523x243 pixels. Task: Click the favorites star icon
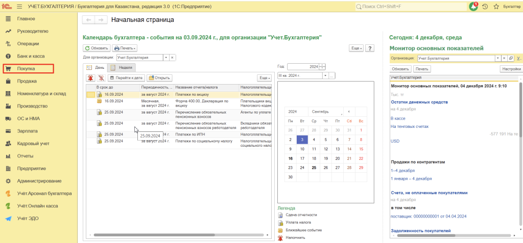coord(495,7)
